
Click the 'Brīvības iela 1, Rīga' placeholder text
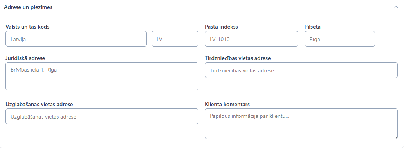click(x=34, y=70)
